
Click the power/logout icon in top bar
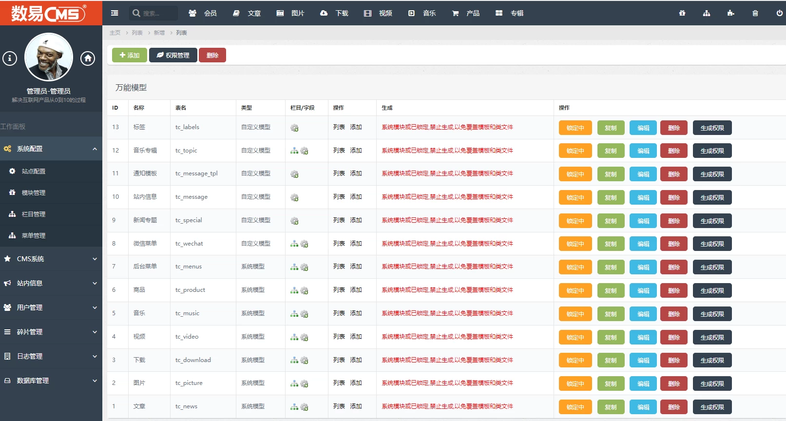pos(779,13)
